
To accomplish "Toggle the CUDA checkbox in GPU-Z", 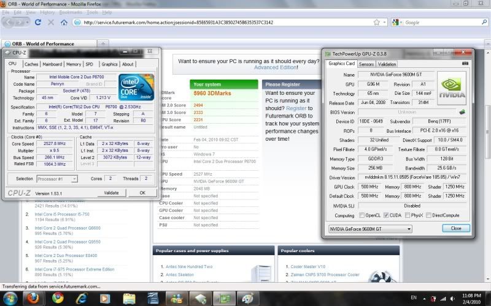I will pos(386,215).
